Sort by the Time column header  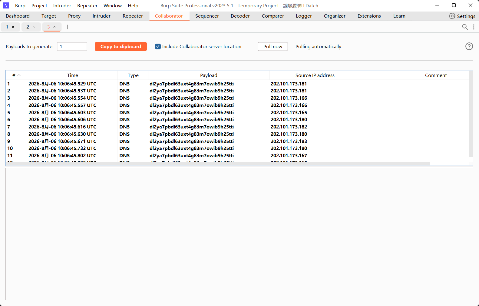(x=72, y=75)
